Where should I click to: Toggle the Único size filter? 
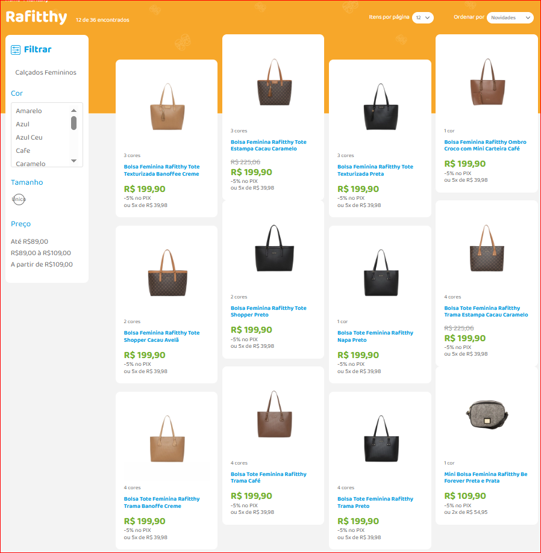19,199
